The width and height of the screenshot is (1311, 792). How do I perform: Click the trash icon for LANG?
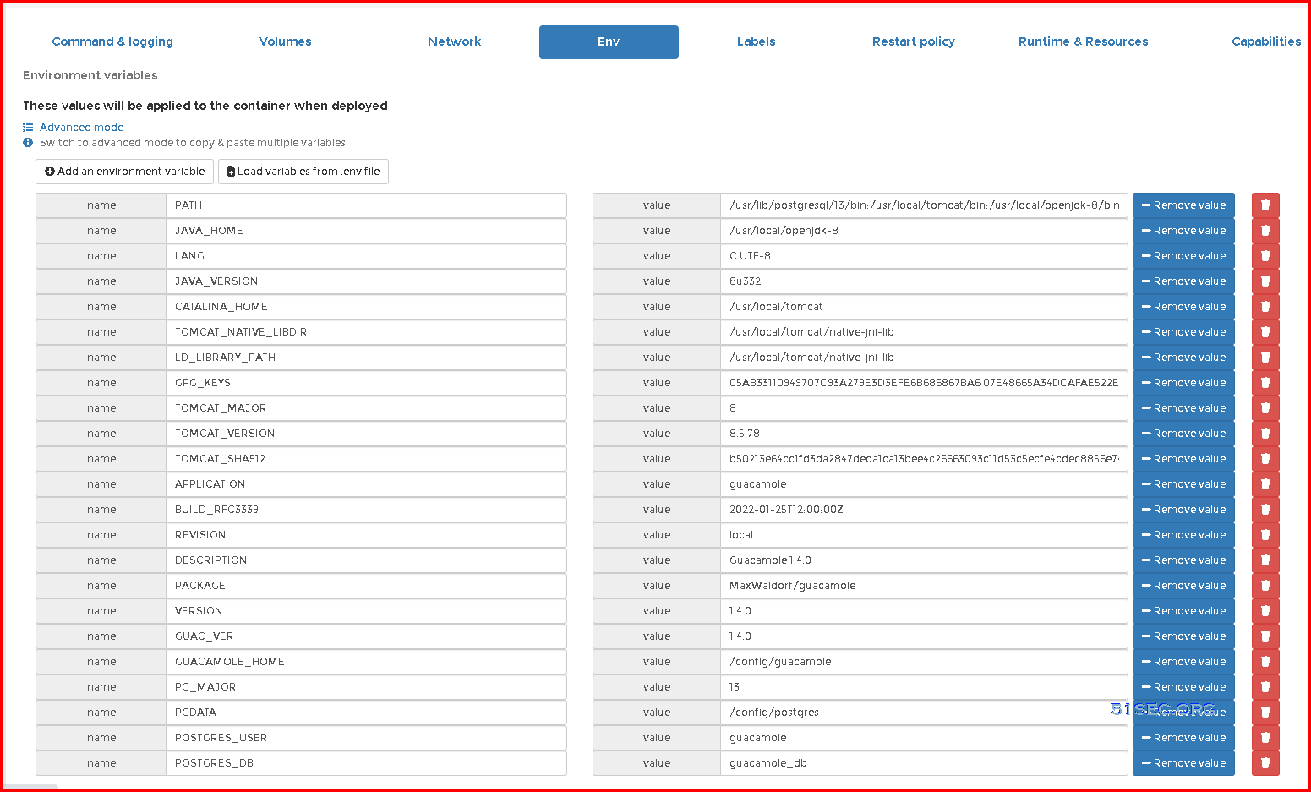click(x=1265, y=256)
